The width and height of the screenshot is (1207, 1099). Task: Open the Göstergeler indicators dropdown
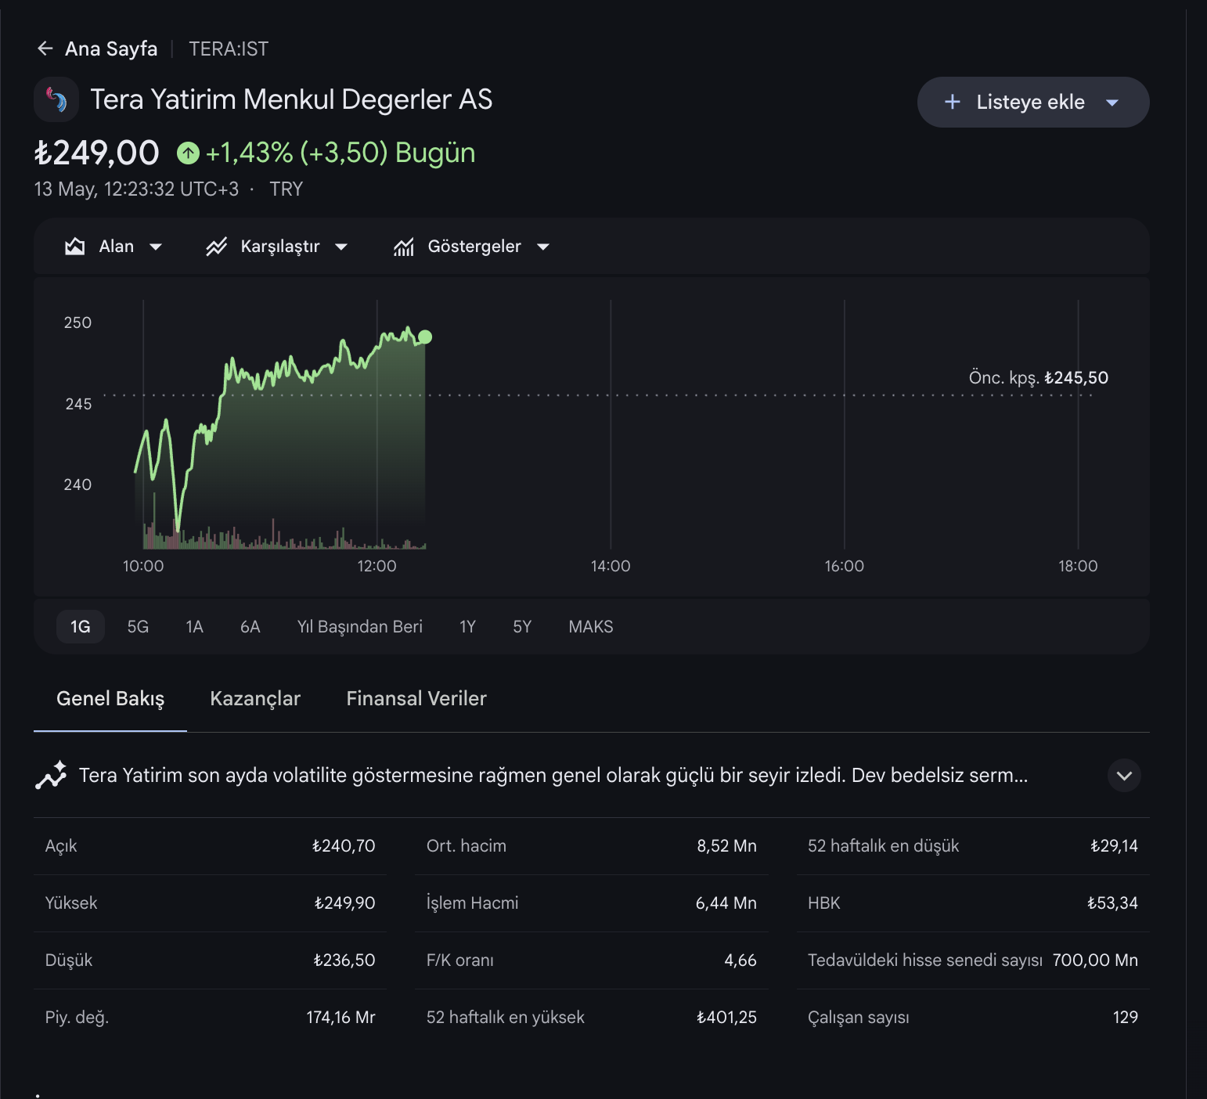(x=471, y=247)
